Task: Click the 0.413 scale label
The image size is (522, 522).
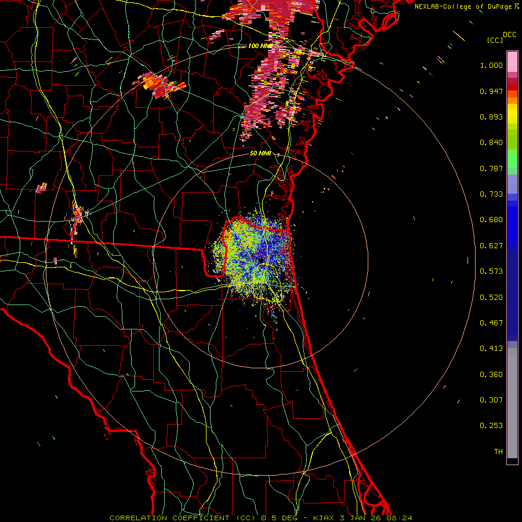Action: coord(491,349)
